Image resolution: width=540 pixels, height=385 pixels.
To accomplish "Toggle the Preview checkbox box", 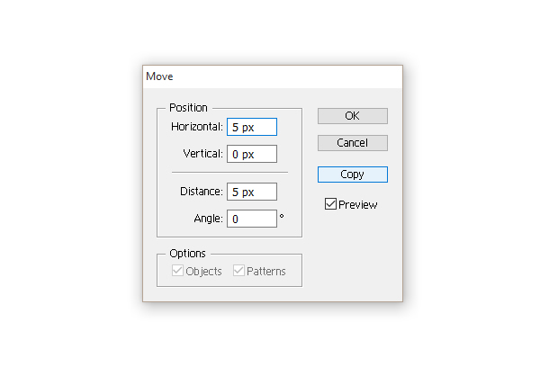I will (331, 204).
